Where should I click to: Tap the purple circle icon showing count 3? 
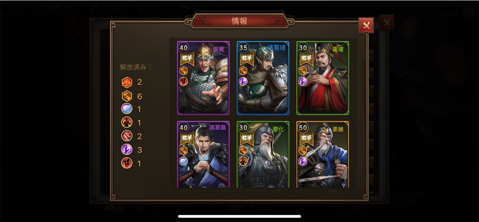(127, 149)
